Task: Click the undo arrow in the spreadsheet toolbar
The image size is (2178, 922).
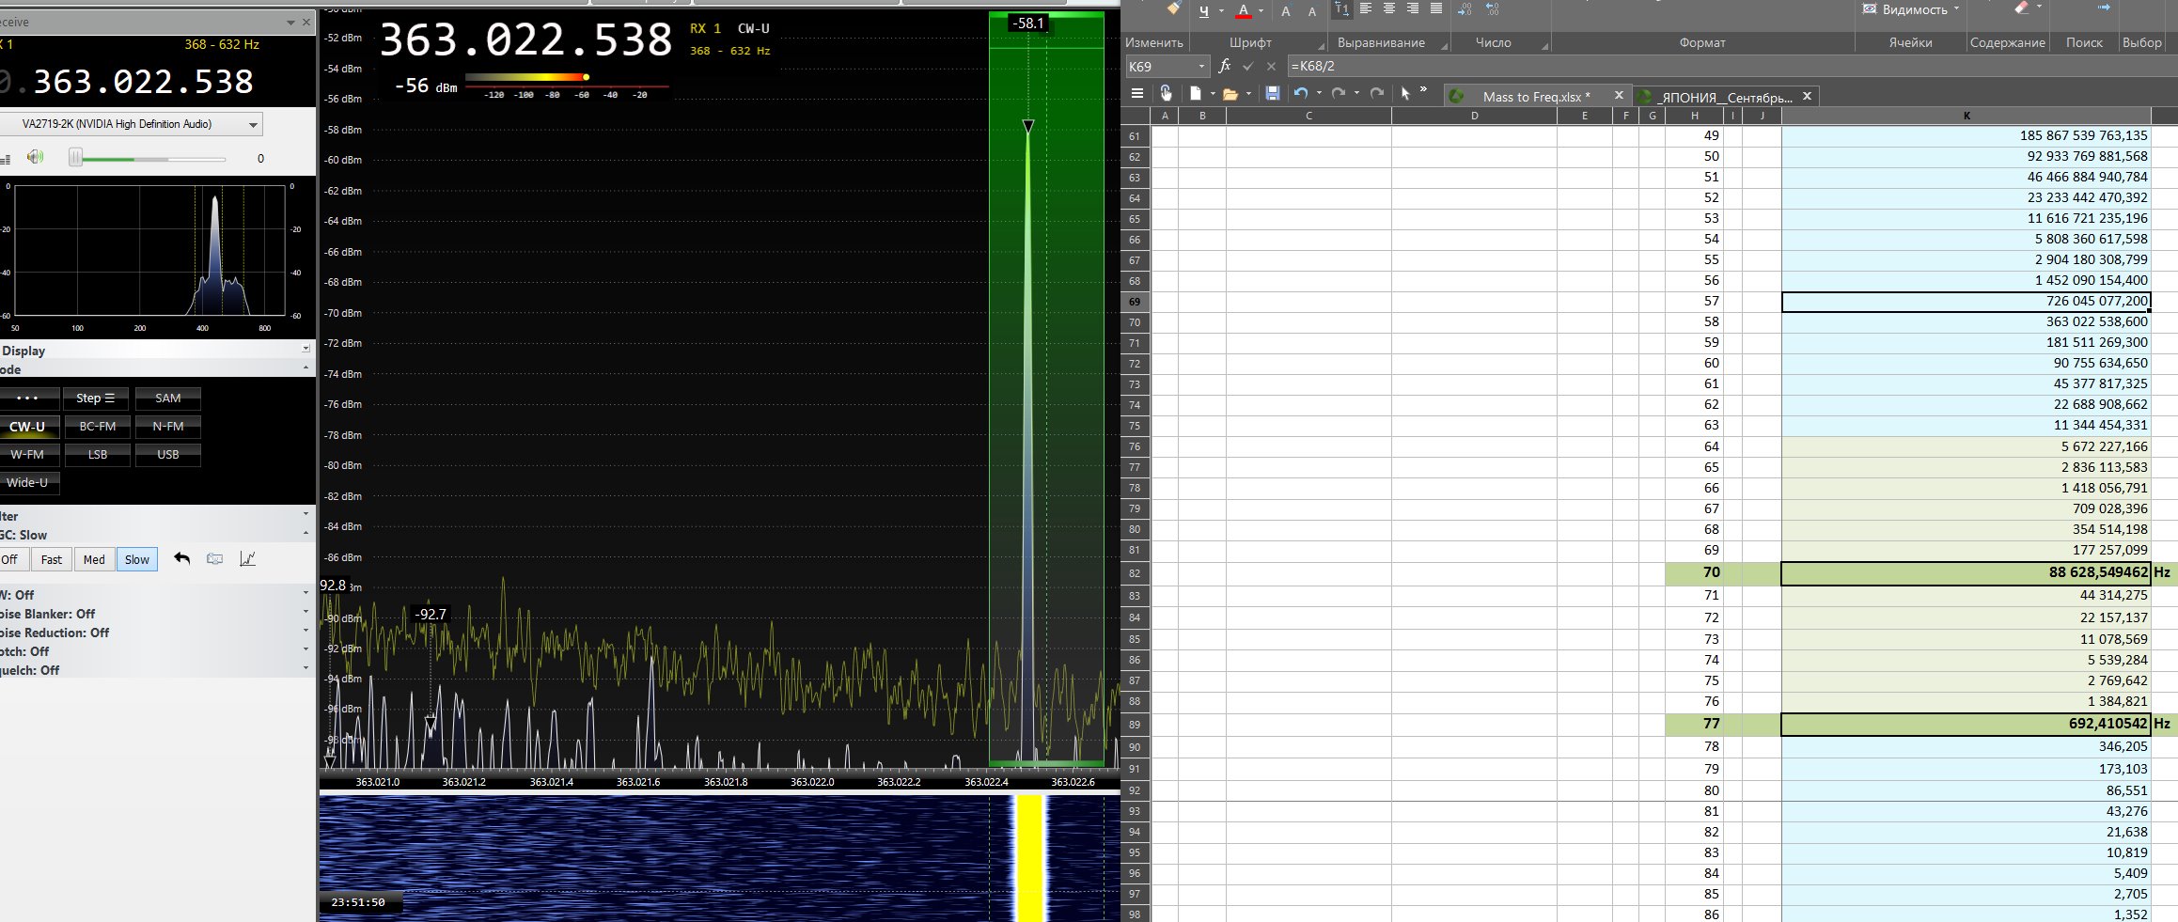Action: pyautogui.click(x=1301, y=93)
